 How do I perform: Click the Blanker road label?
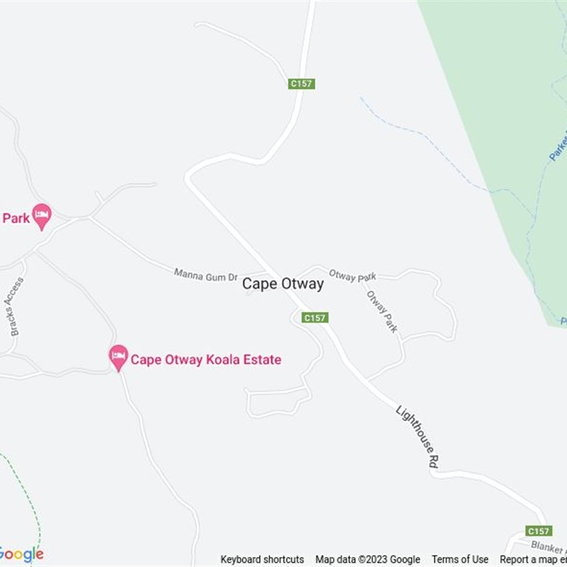pos(549,547)
